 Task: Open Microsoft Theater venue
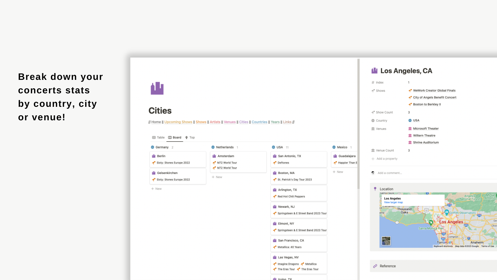423,129
